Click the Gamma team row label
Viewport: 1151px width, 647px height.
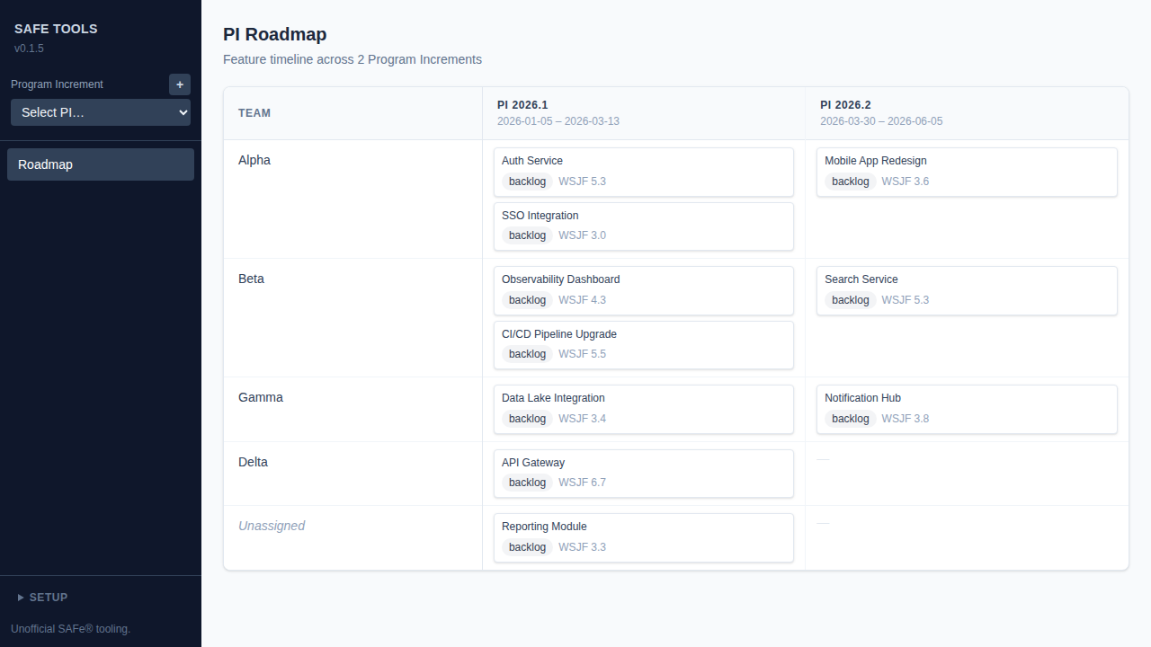(261, 397)
